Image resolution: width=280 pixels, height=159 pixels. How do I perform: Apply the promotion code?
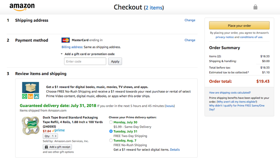click(x=115, y=61)
